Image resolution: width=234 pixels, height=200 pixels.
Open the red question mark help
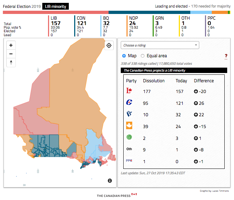[226, 56]
